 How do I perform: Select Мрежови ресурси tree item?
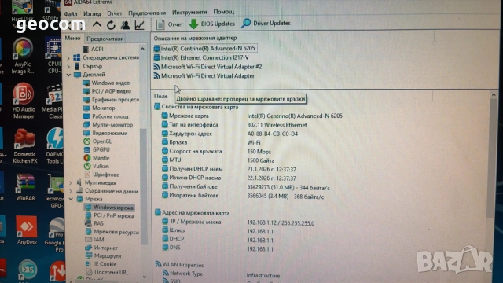coord(112,232)
